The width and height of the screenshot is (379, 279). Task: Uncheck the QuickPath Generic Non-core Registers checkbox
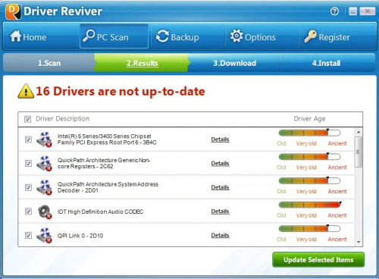pyautogui.click(x=28, y=164)
